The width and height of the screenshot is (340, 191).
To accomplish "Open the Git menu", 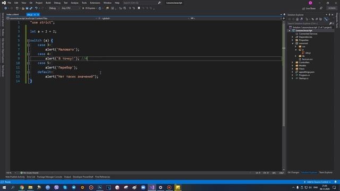I will tap(31, 3).
